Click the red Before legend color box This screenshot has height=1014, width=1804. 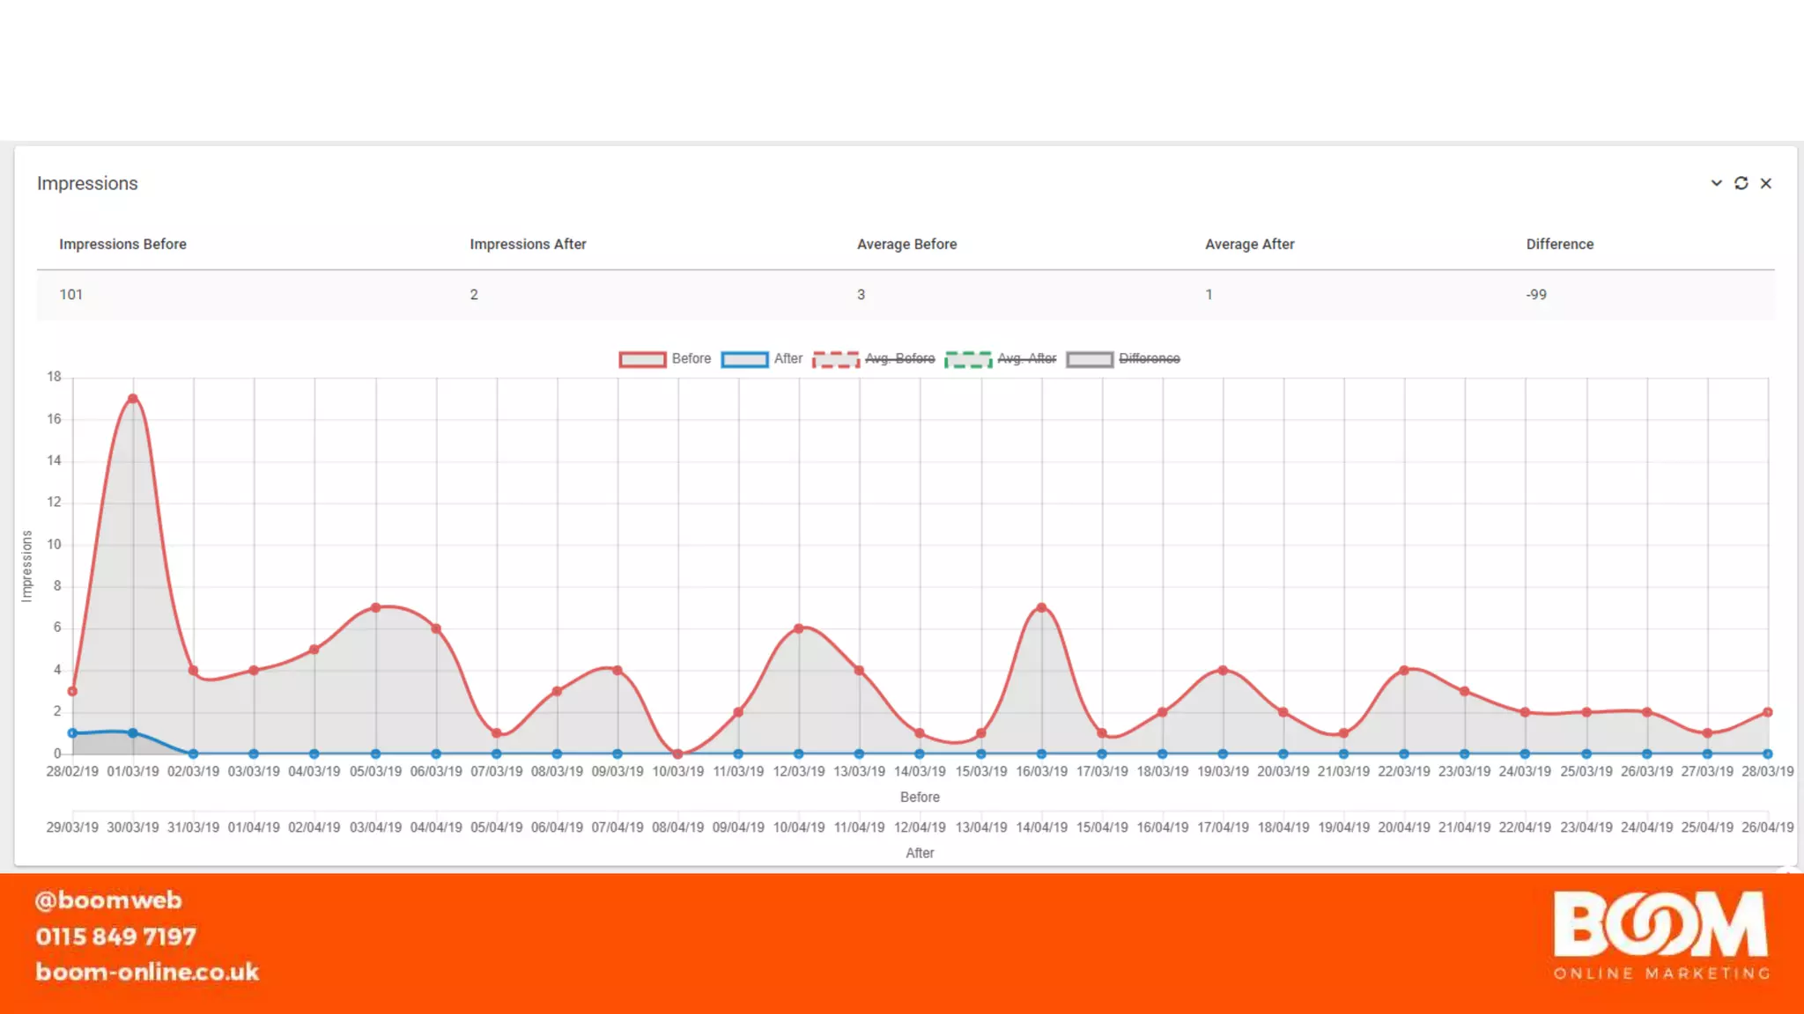point(642,359)
